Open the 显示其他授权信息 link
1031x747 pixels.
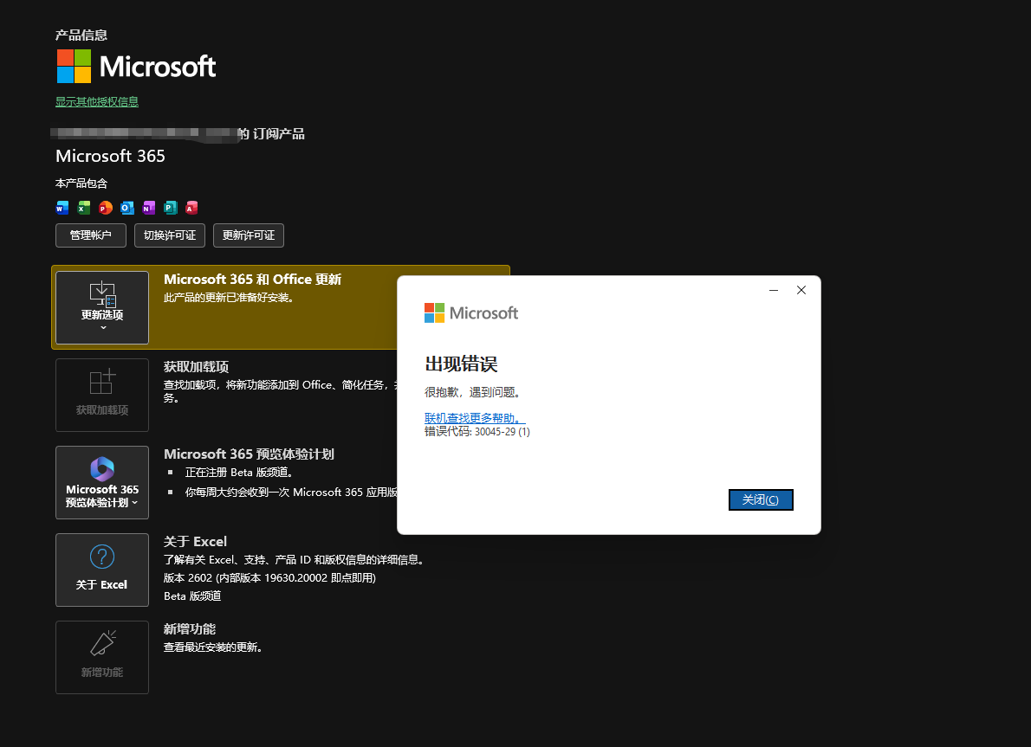pos(97,102)
